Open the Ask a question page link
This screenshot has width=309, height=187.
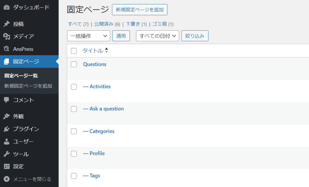107,109
